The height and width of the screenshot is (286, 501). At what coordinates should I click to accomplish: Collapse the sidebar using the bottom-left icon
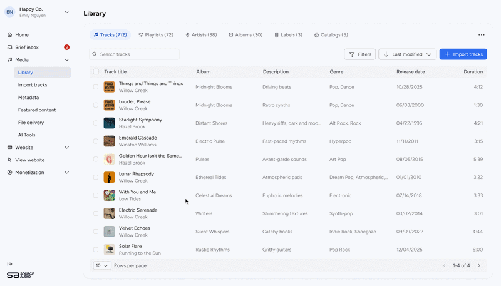point(10,264)
